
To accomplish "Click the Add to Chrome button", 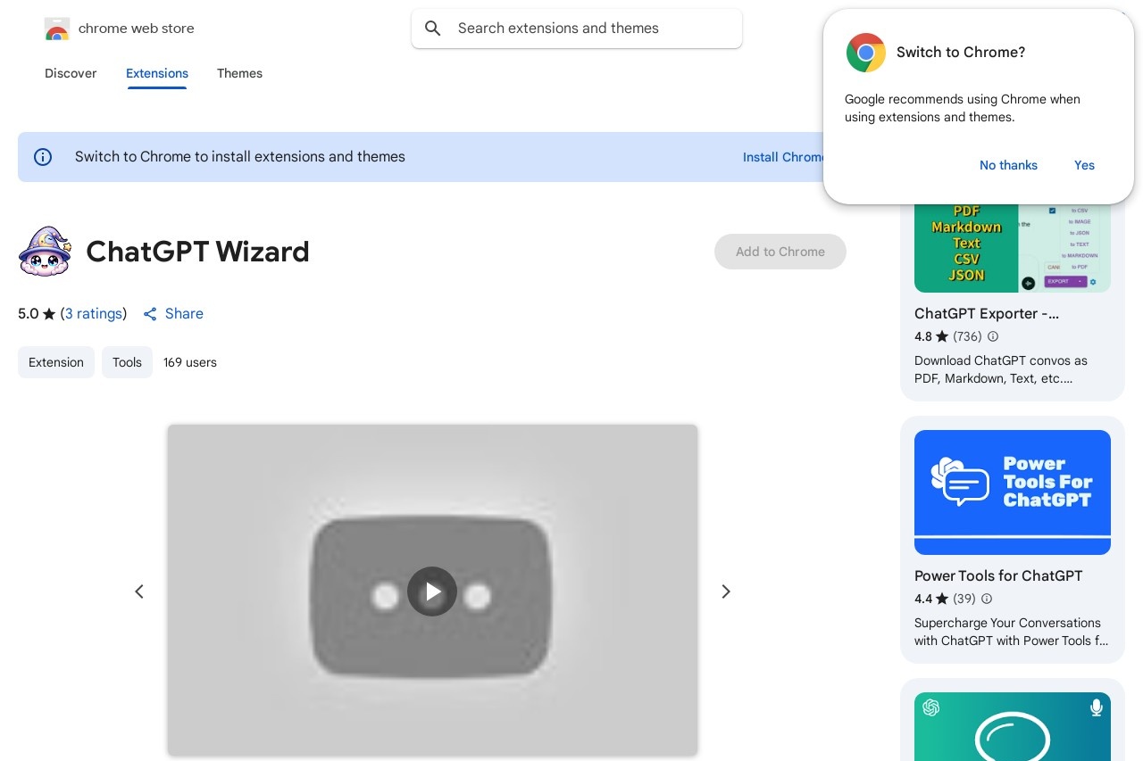I will point(780,252).
